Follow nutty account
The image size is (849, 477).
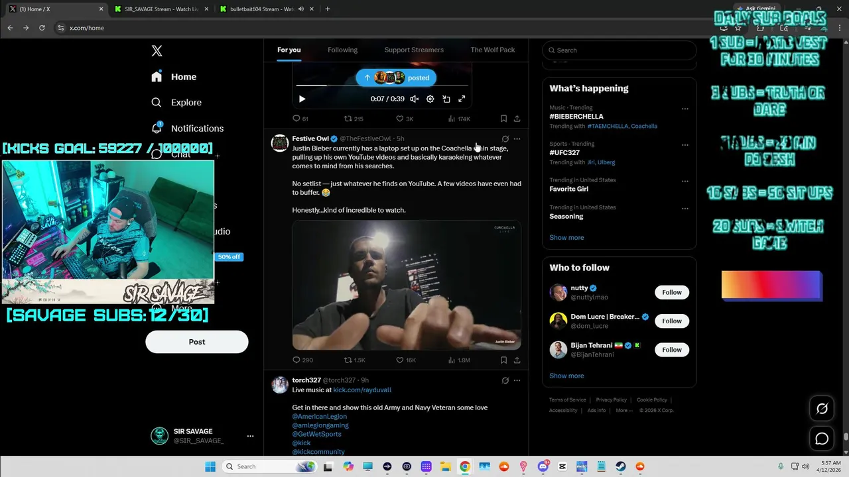pos(672,292)
